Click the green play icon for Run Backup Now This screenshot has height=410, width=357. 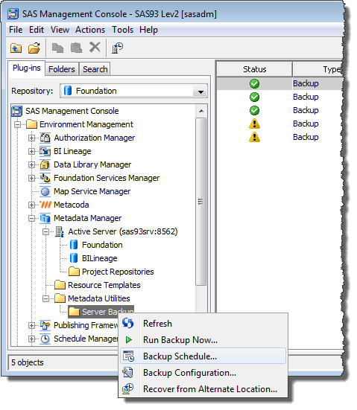pos(129,339)
